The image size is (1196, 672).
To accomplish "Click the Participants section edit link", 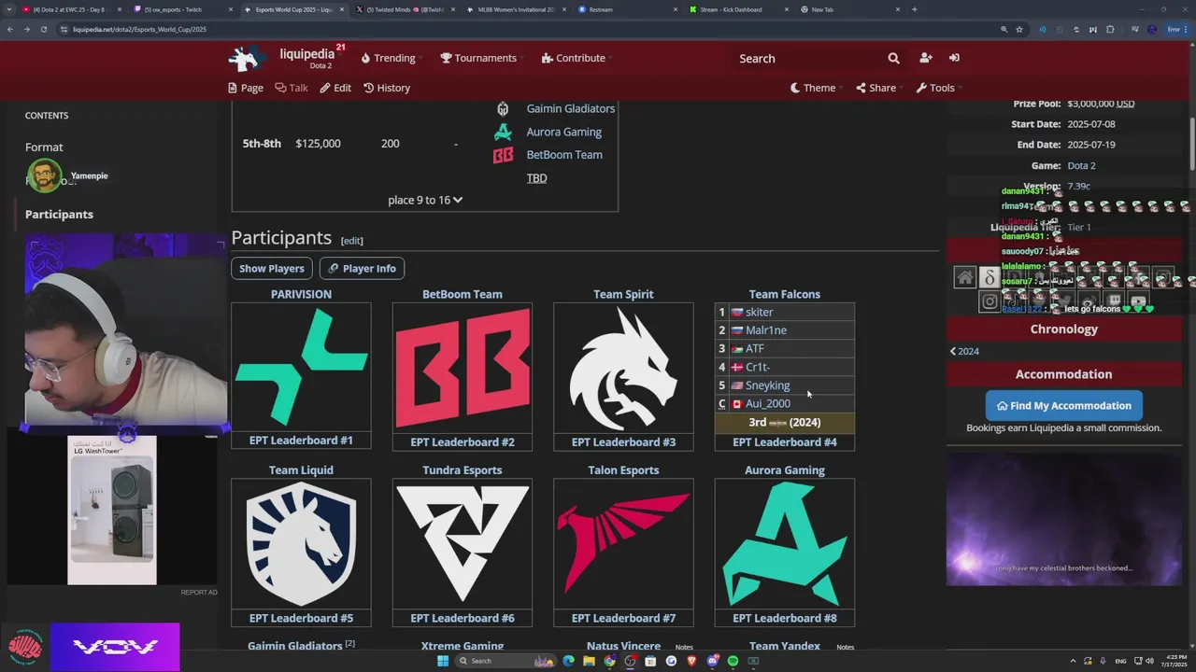I will tap(351, 241).
